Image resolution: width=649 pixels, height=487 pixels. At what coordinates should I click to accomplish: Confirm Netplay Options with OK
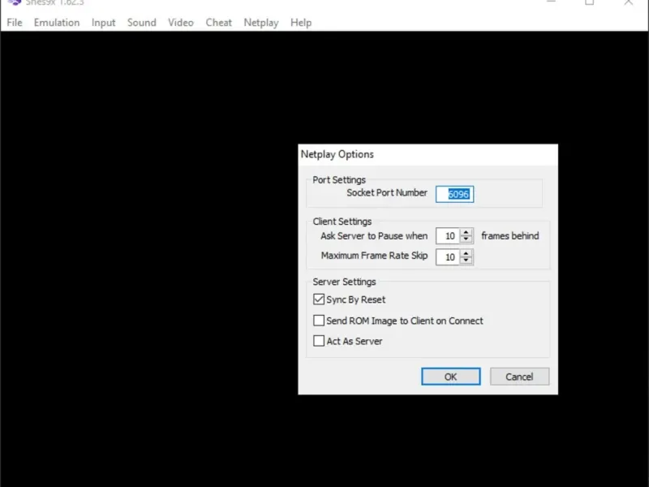coord(451,377)
